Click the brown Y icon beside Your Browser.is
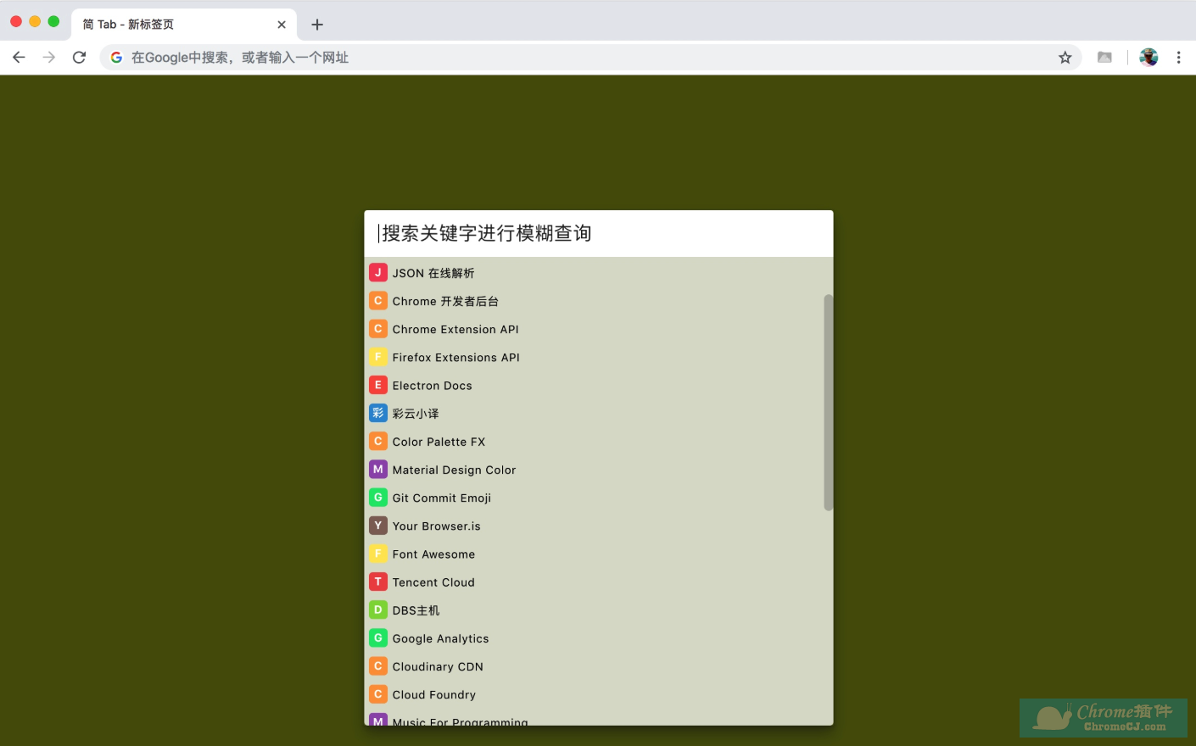This screenshot has height=746, width=1196. click(378, 526)
